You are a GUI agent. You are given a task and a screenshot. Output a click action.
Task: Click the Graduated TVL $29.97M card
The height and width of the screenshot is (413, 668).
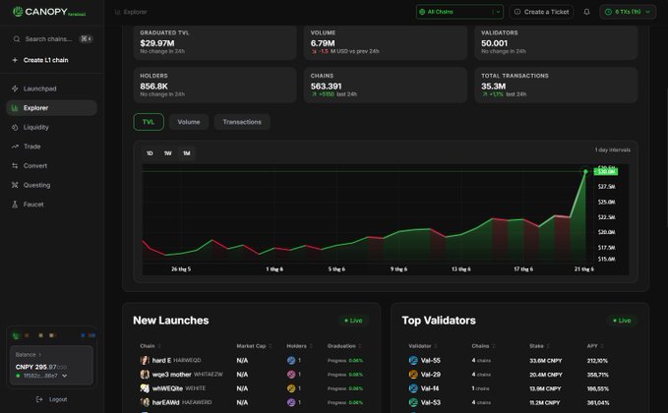click(214, 42)
